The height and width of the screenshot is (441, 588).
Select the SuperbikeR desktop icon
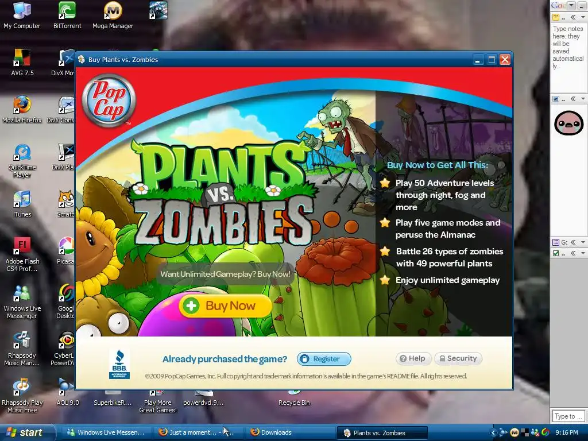[113, 399]
